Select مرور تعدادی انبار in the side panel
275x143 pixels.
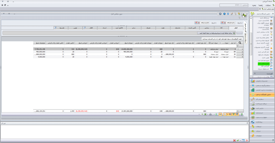point(263,60)
